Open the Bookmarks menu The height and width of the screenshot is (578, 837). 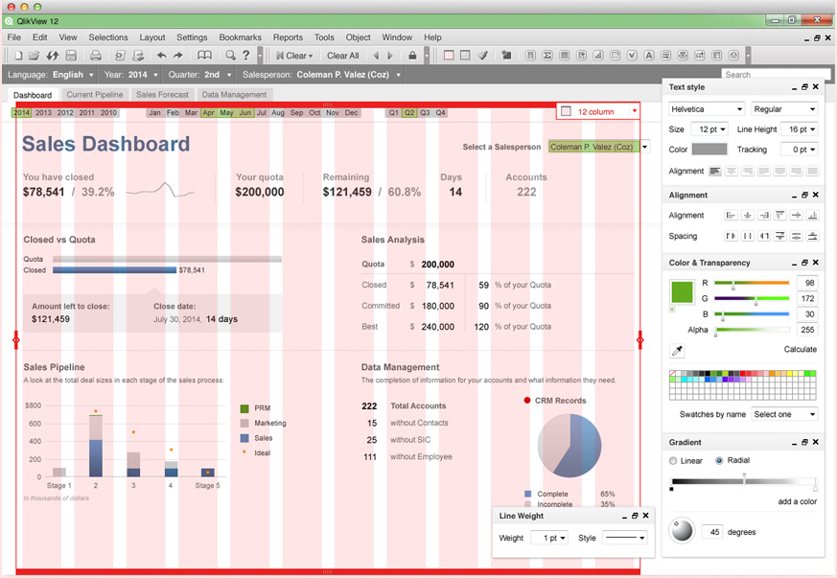pos(240,37)
